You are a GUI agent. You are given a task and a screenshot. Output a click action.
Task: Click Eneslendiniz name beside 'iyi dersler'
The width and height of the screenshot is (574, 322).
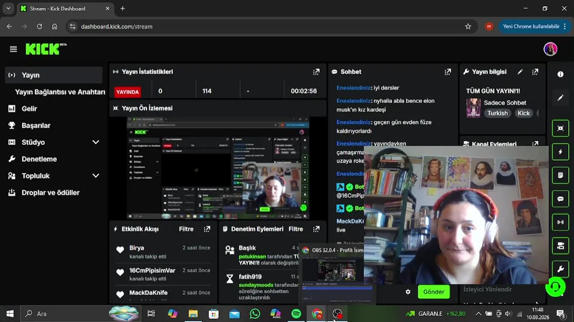[x=353, y=88]
